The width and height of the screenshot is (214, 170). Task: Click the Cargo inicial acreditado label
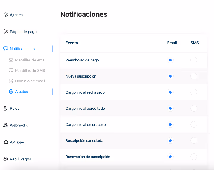85,109
